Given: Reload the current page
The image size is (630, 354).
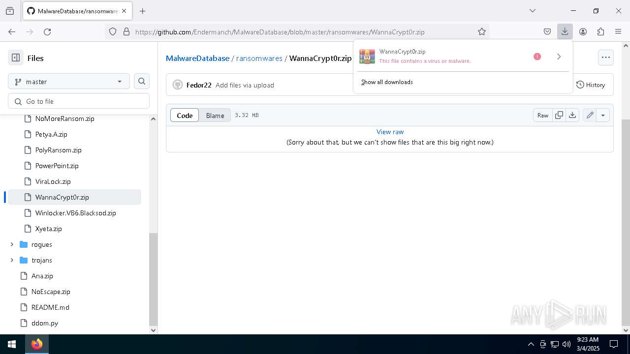Looking at the screenshot, I should point(47,31).
